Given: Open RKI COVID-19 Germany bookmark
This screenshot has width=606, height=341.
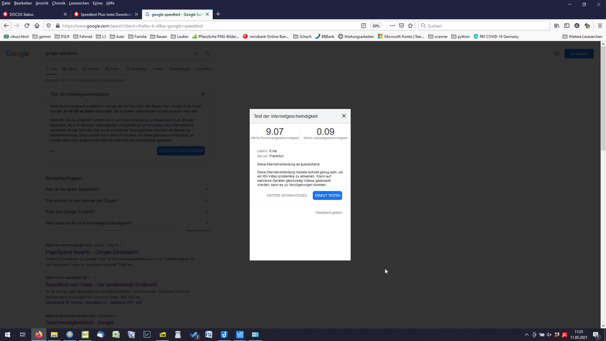Looking at the screenshot, I should tap(496, 37).
